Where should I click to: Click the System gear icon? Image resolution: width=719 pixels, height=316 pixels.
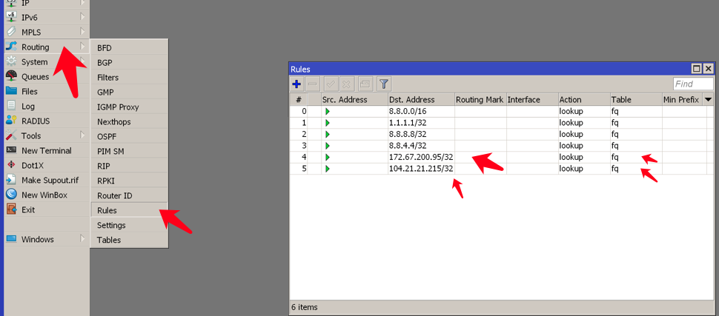click(x=12, y=62)
